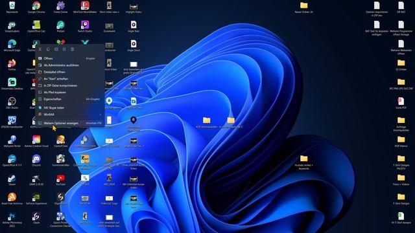Select the Microsoft Edge shortcut
Screen dimensions: 415x233
12,45
